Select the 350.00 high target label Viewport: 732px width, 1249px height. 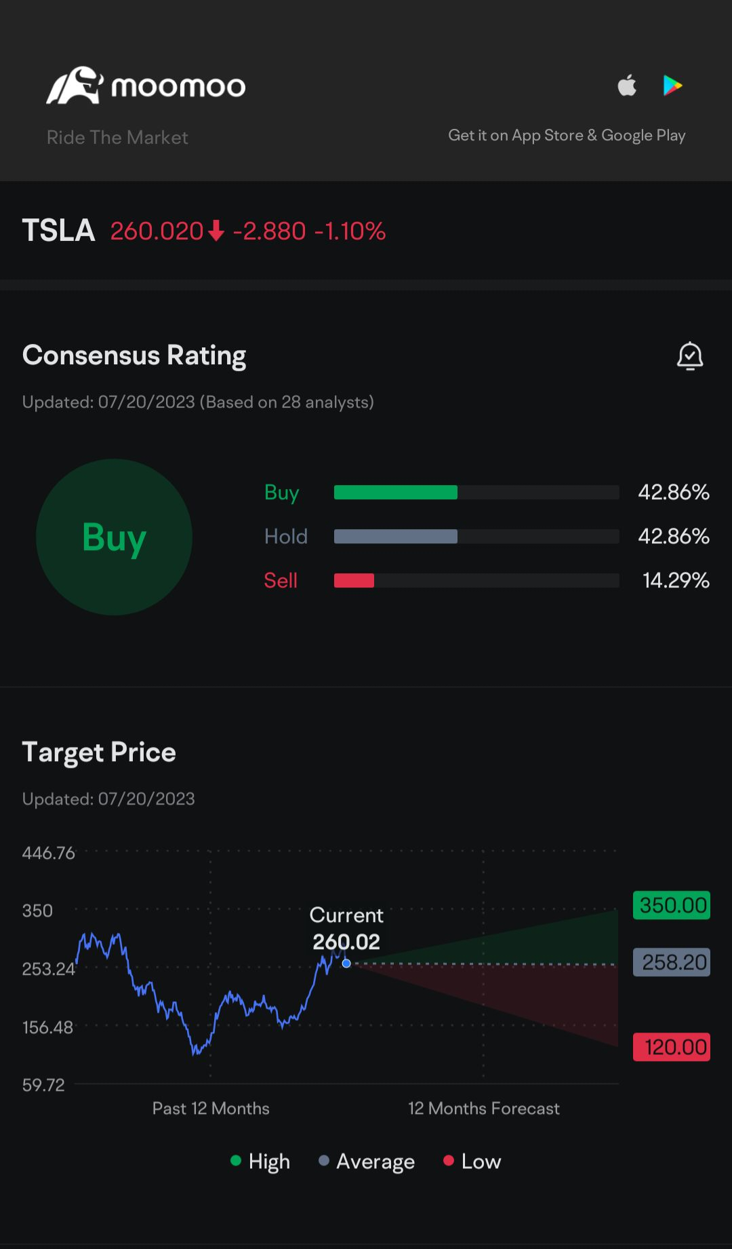[672, 906]
